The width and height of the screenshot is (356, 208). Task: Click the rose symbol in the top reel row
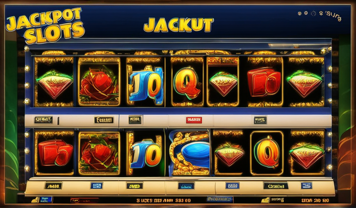pos(99,82)
